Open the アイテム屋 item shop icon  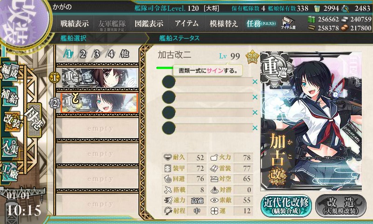[x=288, y=23]
